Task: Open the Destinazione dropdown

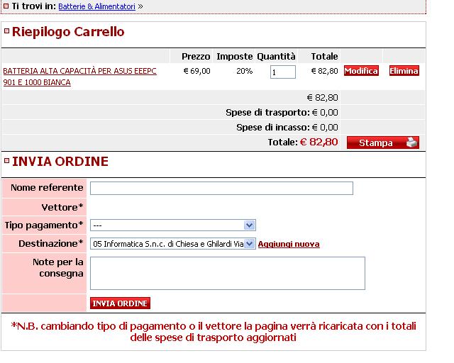Action: (x=173, y=244)
